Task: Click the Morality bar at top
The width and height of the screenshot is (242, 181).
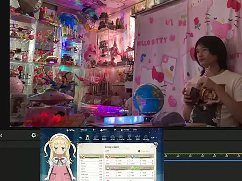Action: (x=129, y=130)
